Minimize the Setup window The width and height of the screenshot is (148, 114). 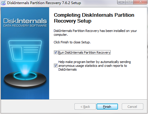(x=121, y=2)
